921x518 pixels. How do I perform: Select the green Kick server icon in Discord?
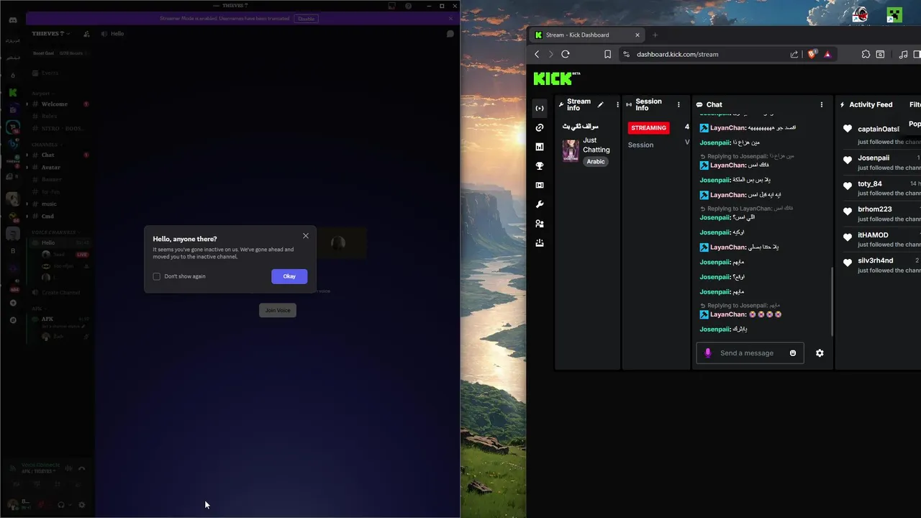13,92
